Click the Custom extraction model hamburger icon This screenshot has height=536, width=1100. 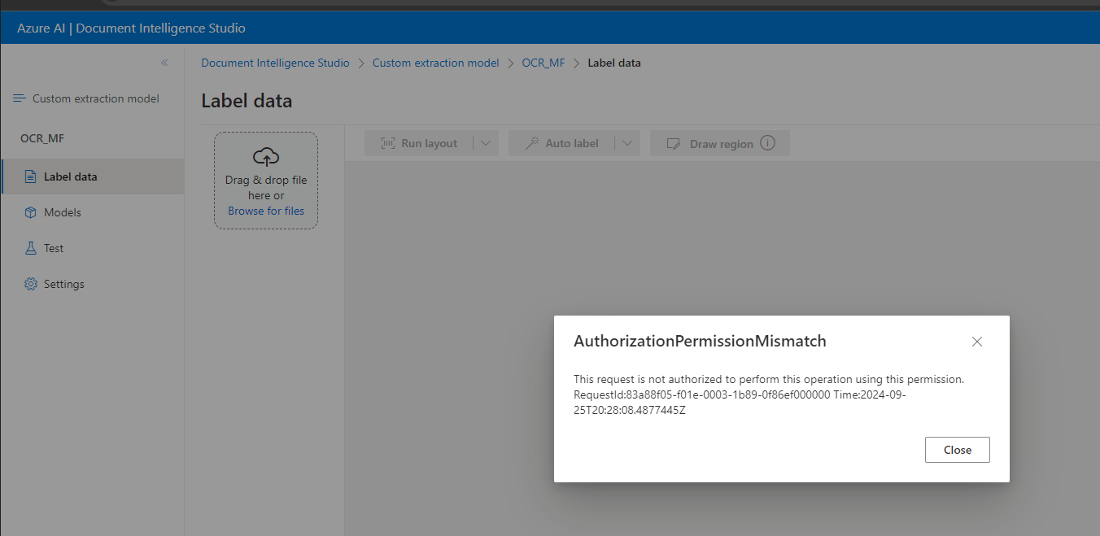(x=20, y=98)
